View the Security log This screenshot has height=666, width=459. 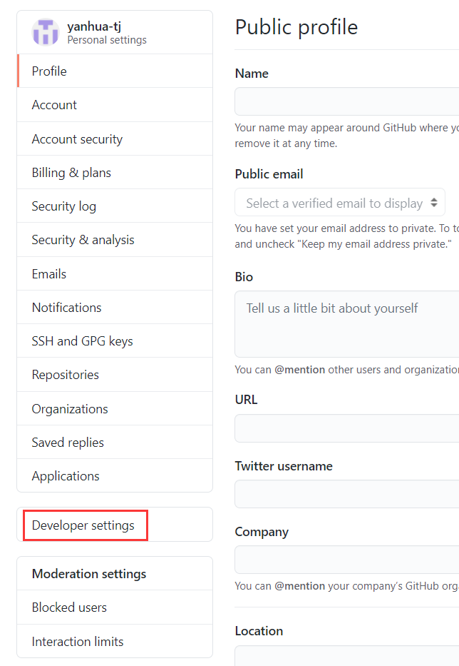click(x=115, y=206)
